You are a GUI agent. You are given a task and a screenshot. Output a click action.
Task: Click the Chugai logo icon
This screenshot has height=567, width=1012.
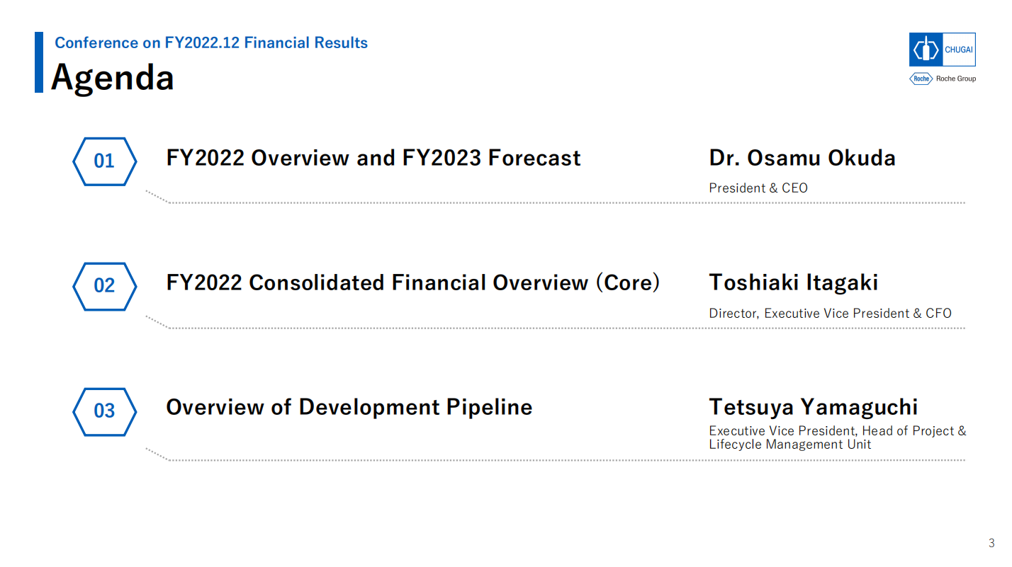(926, 50)
